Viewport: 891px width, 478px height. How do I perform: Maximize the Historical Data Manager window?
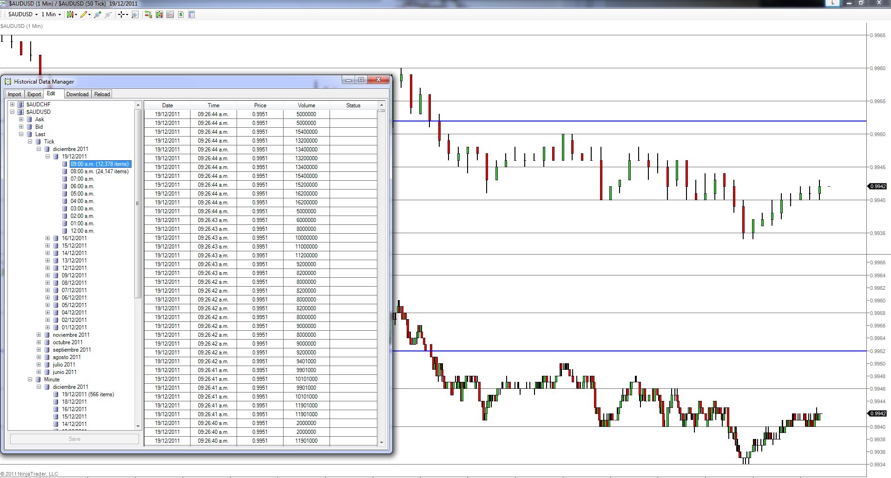point(361,80)
